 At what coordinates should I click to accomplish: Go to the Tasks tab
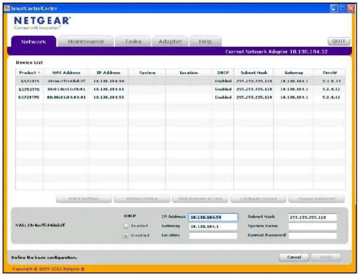click(133, 42)
